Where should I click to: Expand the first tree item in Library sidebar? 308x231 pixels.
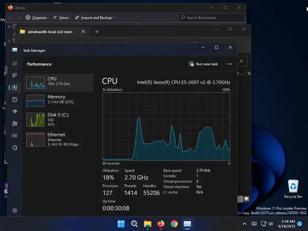click(9, 26)
